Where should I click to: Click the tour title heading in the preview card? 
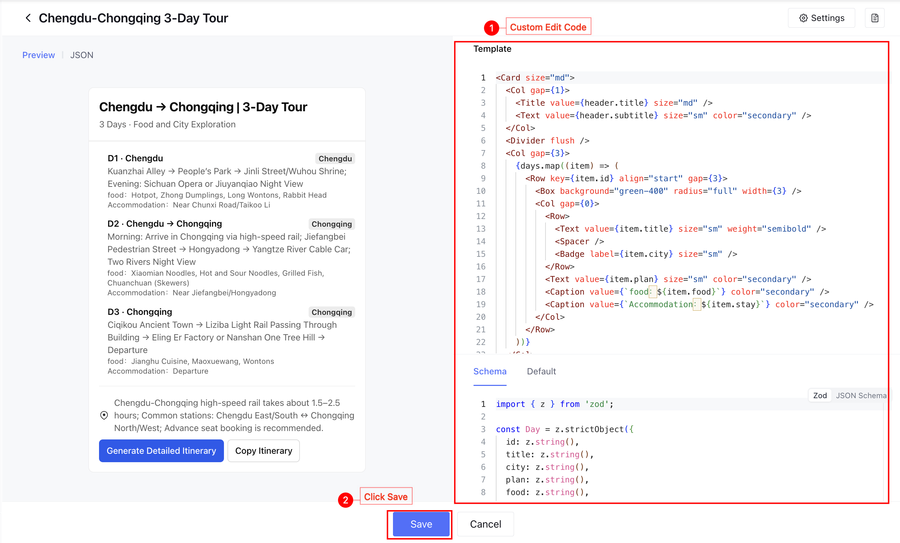click(203, 107)
